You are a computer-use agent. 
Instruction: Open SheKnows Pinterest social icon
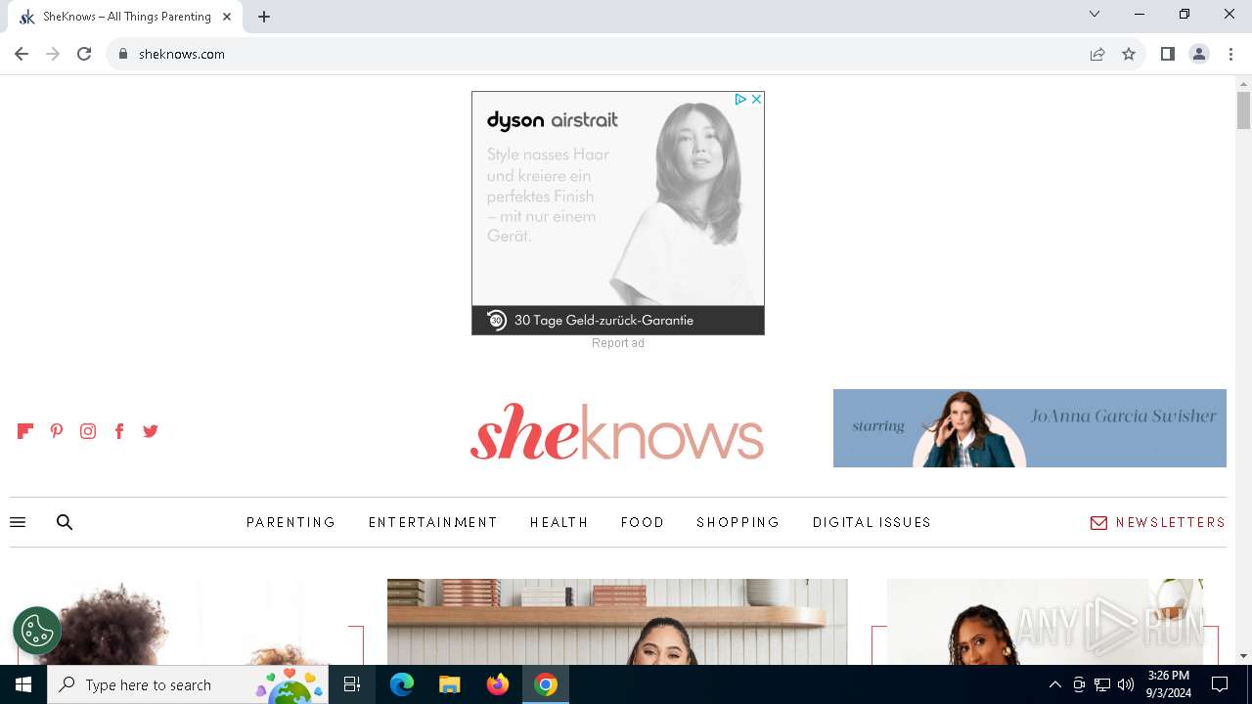pyautogui.click(x=57, y=431)
